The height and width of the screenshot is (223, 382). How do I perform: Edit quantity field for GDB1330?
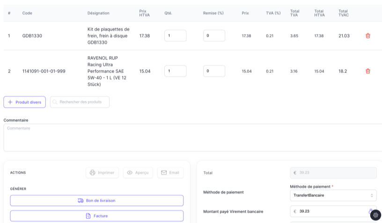175,36
